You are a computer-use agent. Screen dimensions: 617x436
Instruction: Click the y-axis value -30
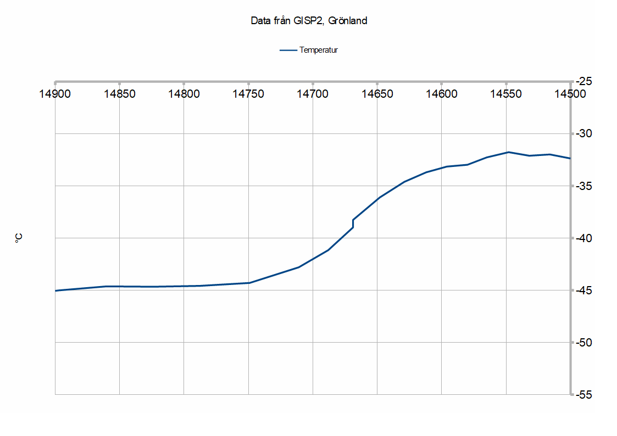584,133
